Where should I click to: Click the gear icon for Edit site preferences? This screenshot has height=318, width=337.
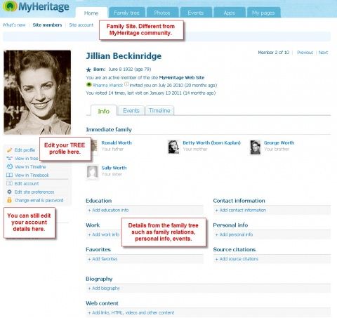[9, 192]
